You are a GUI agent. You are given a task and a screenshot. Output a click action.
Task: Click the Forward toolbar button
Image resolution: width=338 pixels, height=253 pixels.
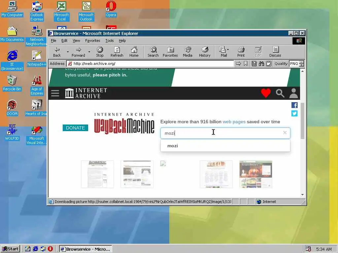pos(78,52)
